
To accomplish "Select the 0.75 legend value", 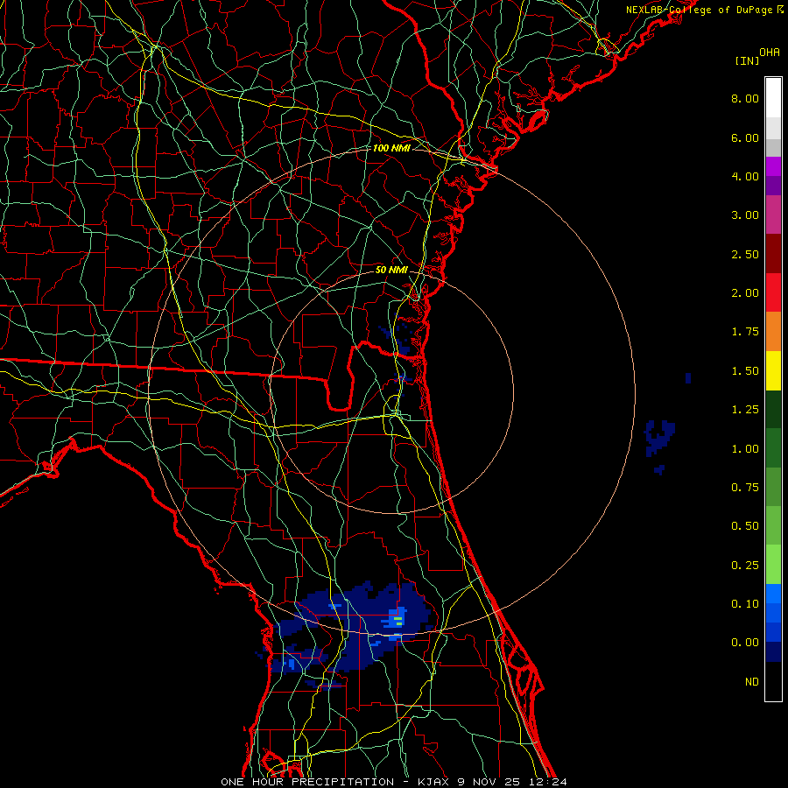I will (x=745, y=488).
